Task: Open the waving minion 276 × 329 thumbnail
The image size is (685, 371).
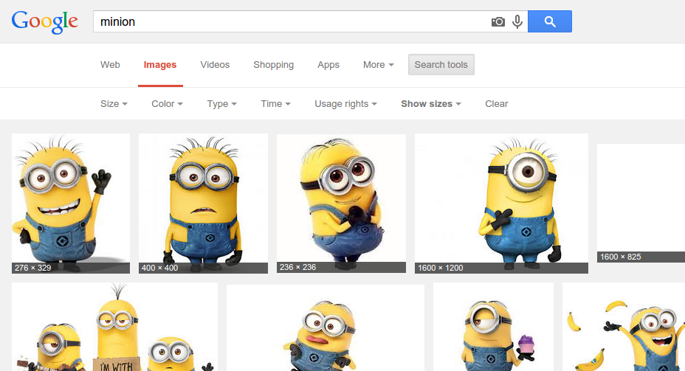Action: [x=71, y=204]
